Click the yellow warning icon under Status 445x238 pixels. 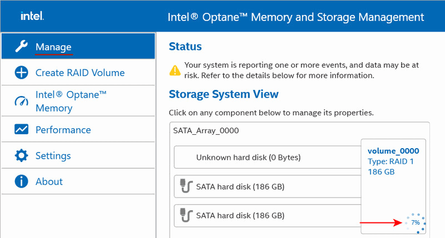coord(175,70)
